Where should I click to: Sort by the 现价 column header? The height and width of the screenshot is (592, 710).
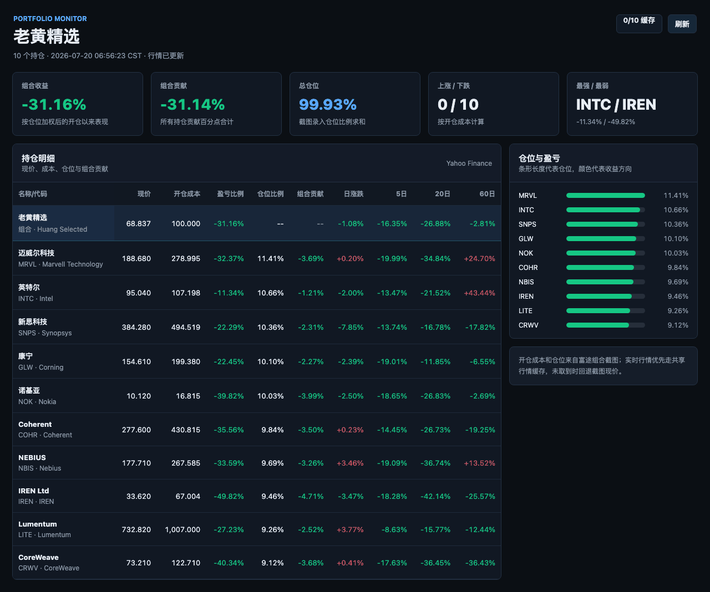144,194
